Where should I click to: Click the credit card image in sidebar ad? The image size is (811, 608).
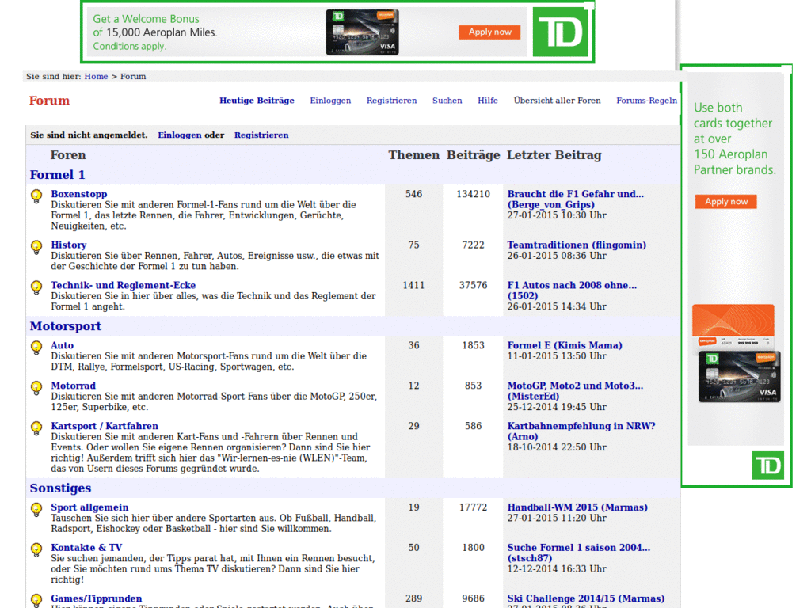736,353
